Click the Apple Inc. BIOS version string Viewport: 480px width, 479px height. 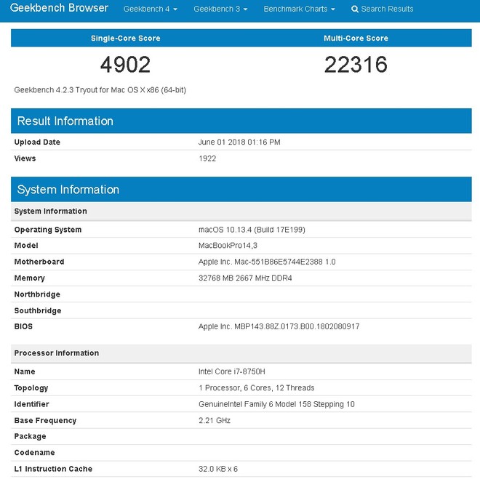tap(279, 327)
